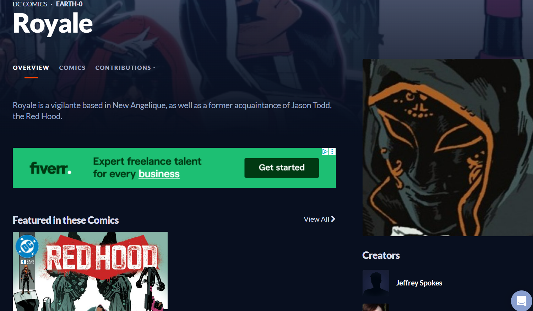The width and height of the screenshot is (533, 311).
Task: Open the Earth-0 universe link
Action: pyautogui.click(x=69, y=4)
